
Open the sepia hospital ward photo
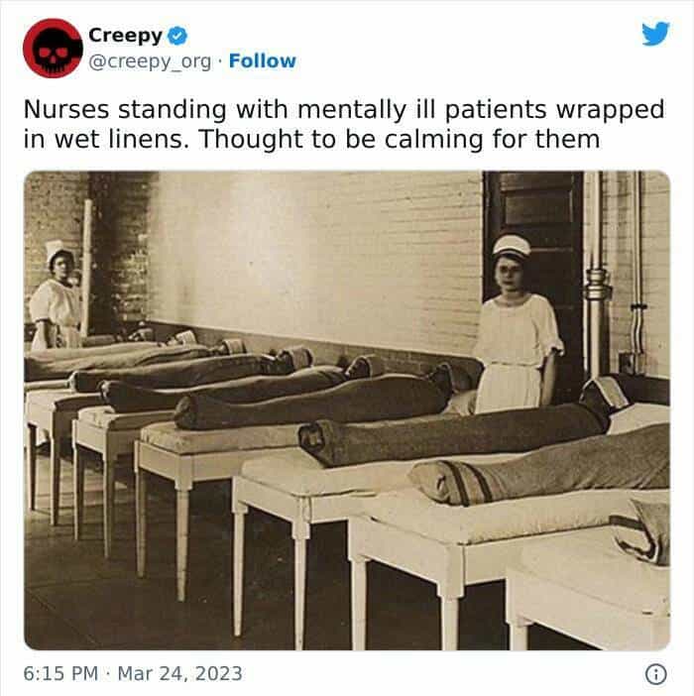point(347,410)
